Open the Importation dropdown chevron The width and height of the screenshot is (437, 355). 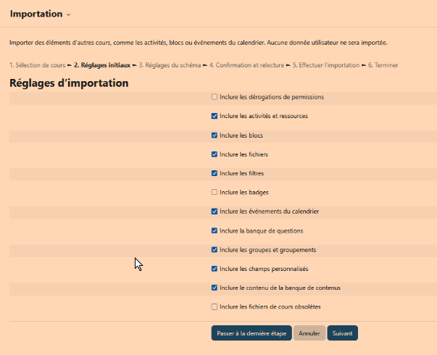[x=68, y=14]
